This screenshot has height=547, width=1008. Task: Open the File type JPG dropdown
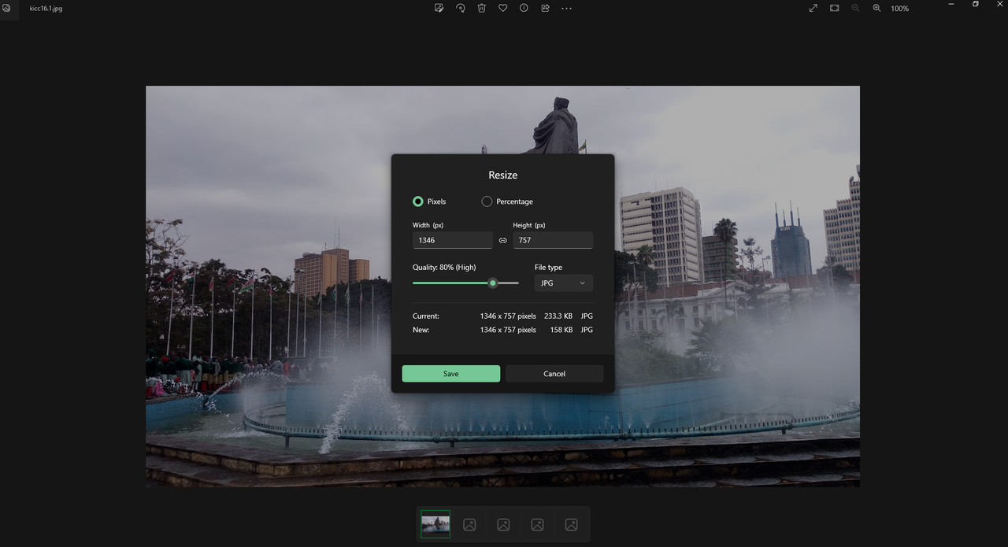(564, 283)
